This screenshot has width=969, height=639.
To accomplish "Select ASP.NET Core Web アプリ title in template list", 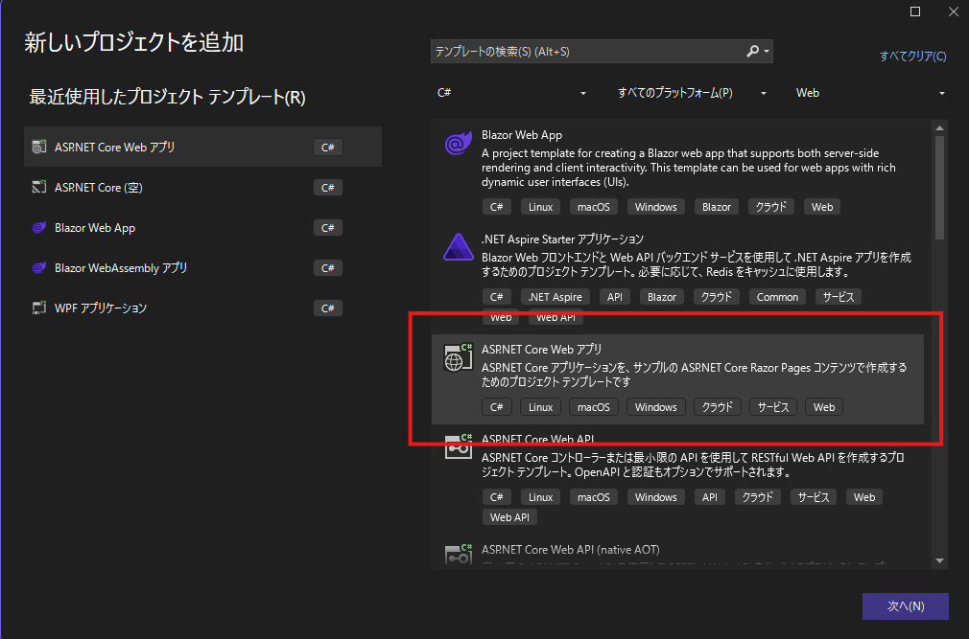I will click(x=541, y=349).
